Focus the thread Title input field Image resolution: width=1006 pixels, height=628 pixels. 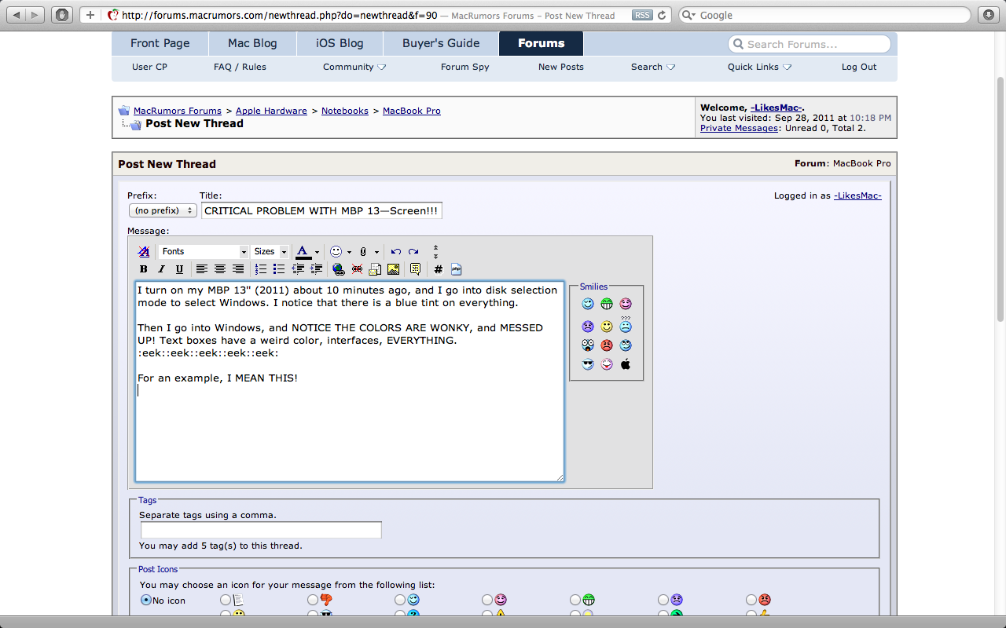click(322, 210)
